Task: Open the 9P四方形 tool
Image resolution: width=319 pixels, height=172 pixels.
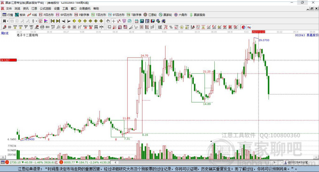Action: (64, 15)
